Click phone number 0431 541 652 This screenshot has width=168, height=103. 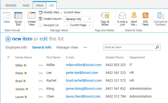click(116, 89)
